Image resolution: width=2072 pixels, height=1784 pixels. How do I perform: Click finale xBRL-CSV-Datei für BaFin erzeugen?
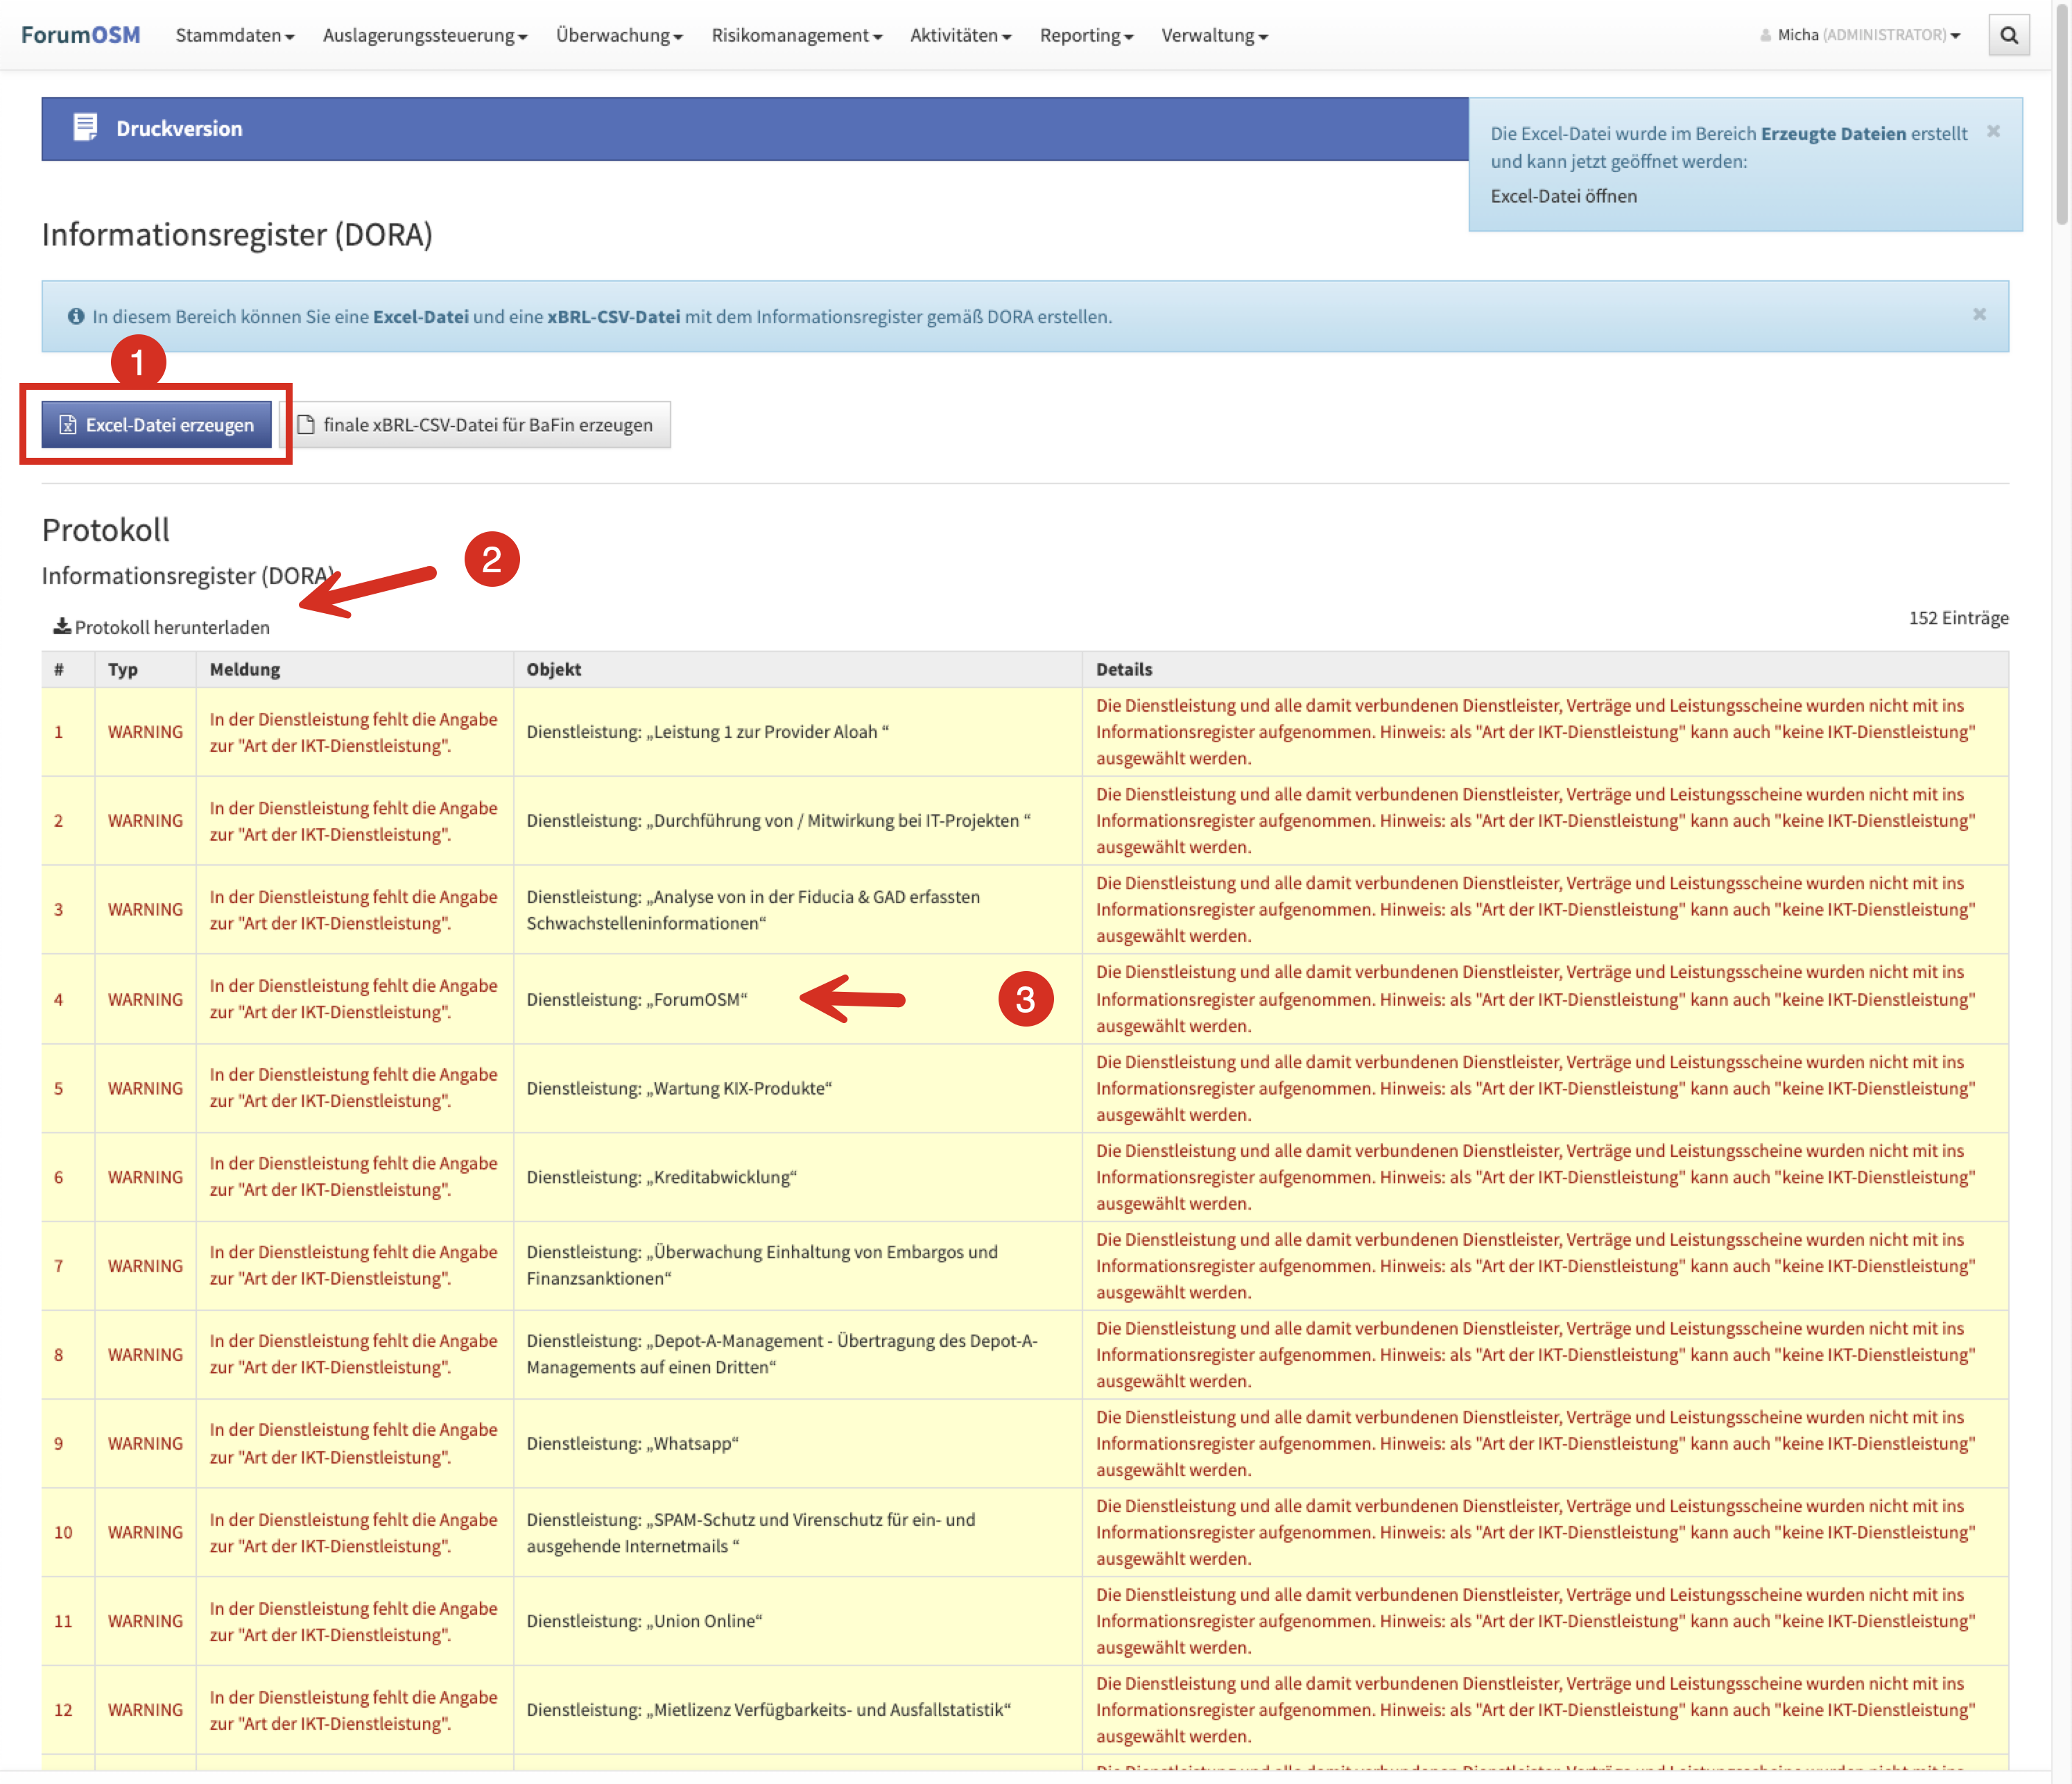pyautogui.click(x=475, y=425)
